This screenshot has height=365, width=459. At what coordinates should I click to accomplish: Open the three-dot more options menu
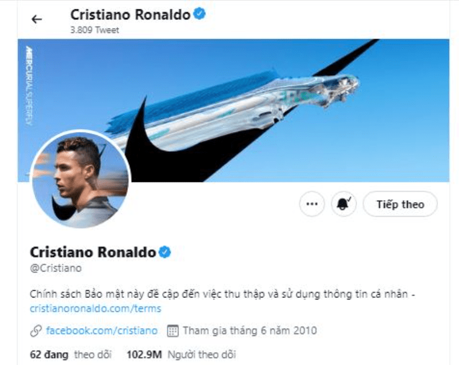coord(312,204)
